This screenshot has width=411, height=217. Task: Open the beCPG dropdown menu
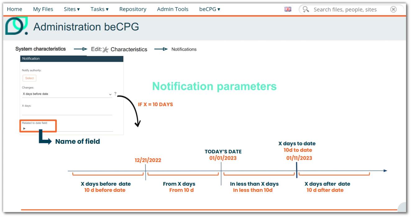click(x=210, y=9)
